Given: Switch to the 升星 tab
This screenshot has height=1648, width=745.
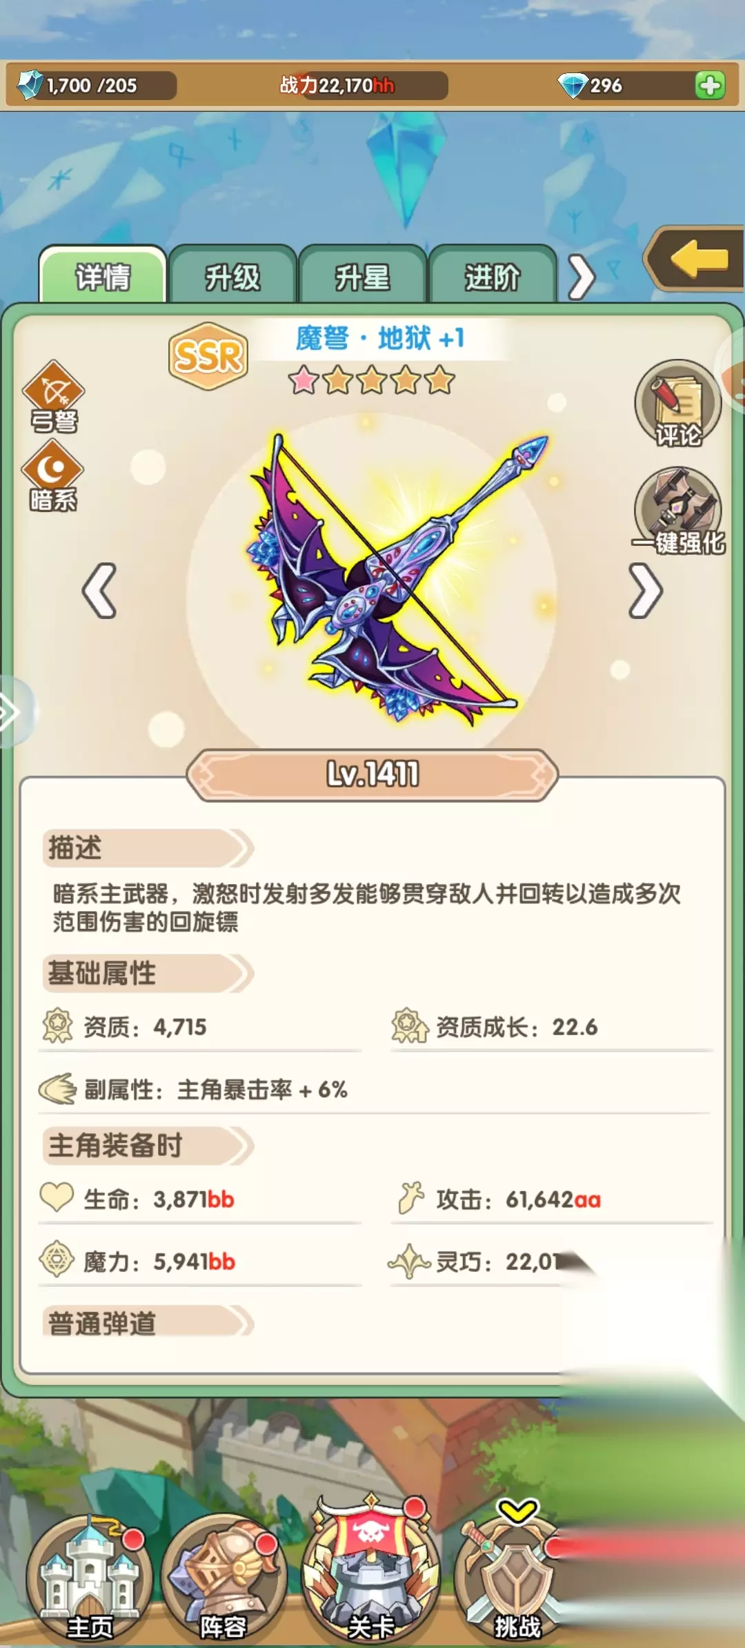Looking at the screenshot, I should click(x=362, y=275).
